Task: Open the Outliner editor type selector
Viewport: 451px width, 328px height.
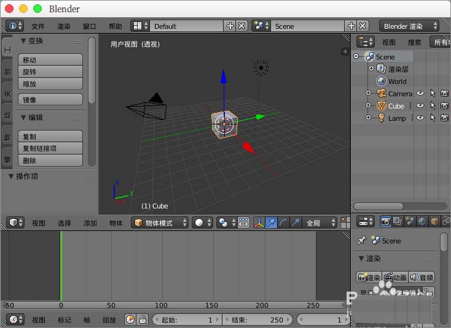Action: click(366, 42)
